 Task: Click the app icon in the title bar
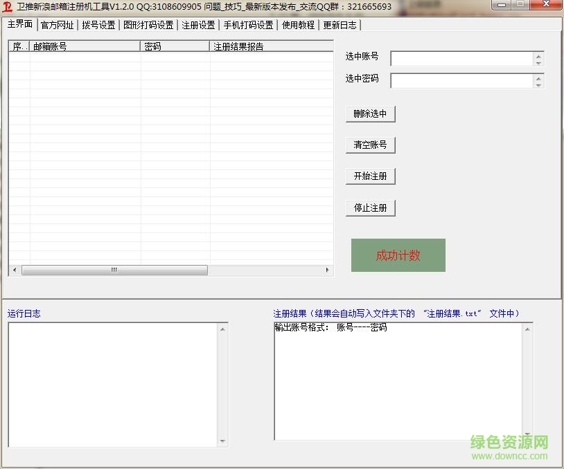pos(8,6)
